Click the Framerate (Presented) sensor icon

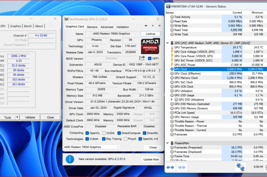[x=172, y=147]
